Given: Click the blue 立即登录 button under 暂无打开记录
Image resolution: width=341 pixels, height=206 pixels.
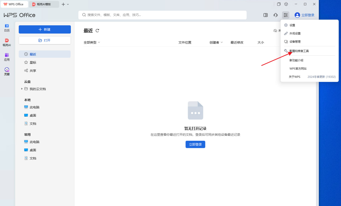Looking at the screenshot, I should pyautogui.click(x=195, y=145).
